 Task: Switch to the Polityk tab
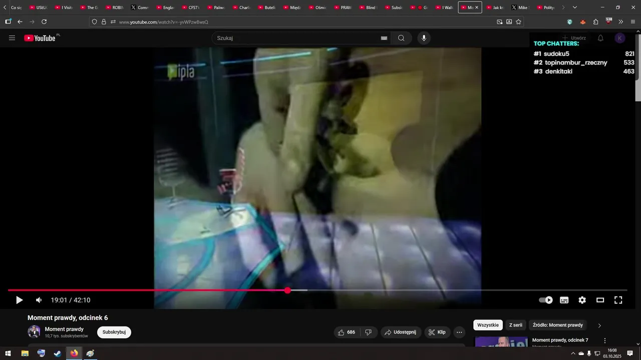click(x=546, y=7)
